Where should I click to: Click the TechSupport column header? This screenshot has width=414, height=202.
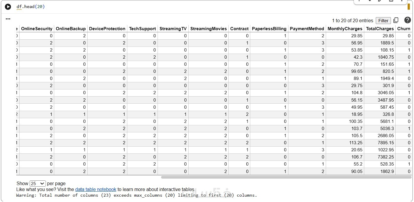[142, 29]
